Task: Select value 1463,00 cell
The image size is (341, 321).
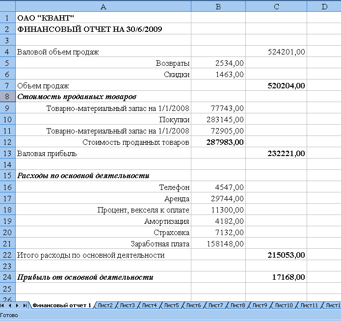Action: pos(218,74)
